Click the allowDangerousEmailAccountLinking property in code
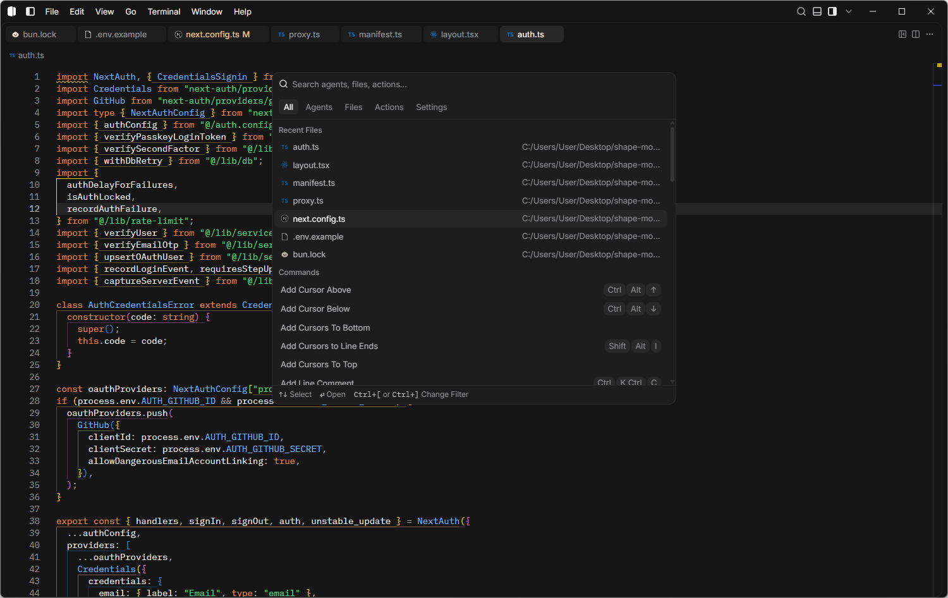The image size is (948, 598). coord(176,461)
